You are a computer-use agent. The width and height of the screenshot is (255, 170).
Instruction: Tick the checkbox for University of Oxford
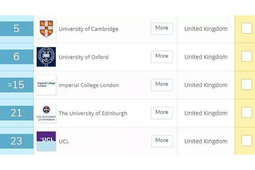tap(246, 56)
